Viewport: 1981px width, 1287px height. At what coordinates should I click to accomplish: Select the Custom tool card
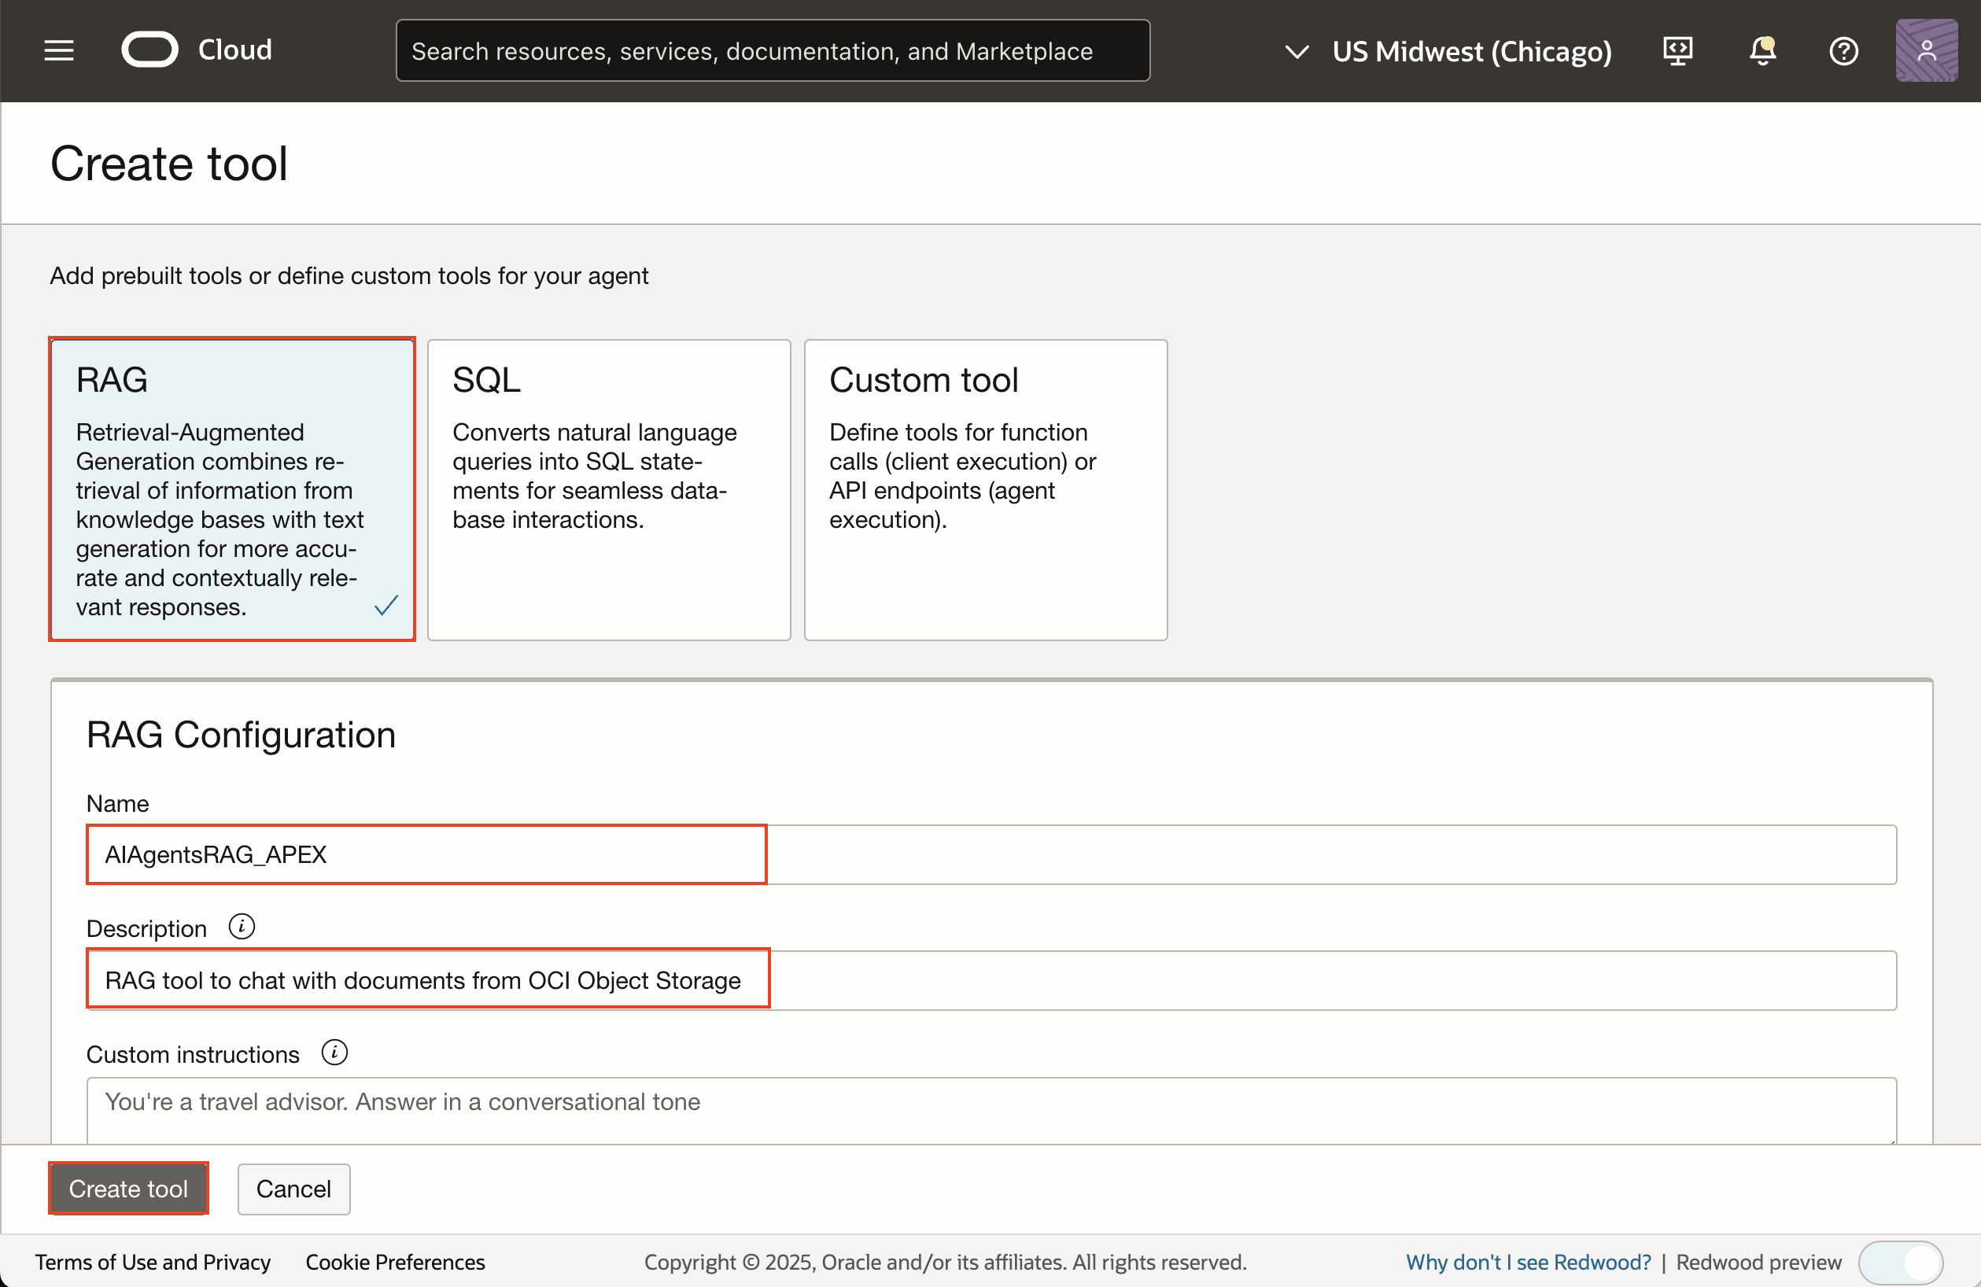986,489
